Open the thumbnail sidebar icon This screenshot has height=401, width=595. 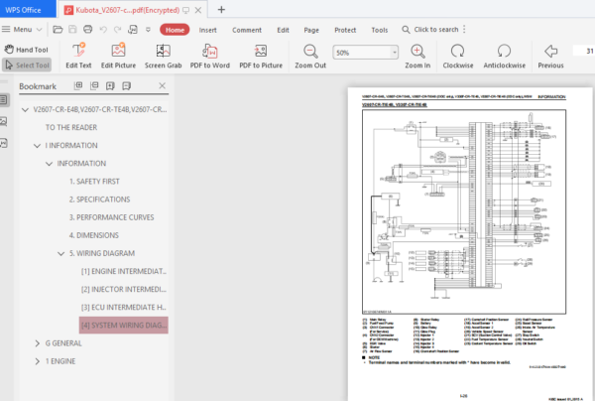3,121
